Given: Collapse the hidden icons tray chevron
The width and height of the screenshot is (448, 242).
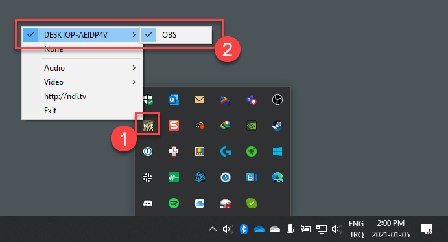Looking at the screenshot, I should point(213,229).
